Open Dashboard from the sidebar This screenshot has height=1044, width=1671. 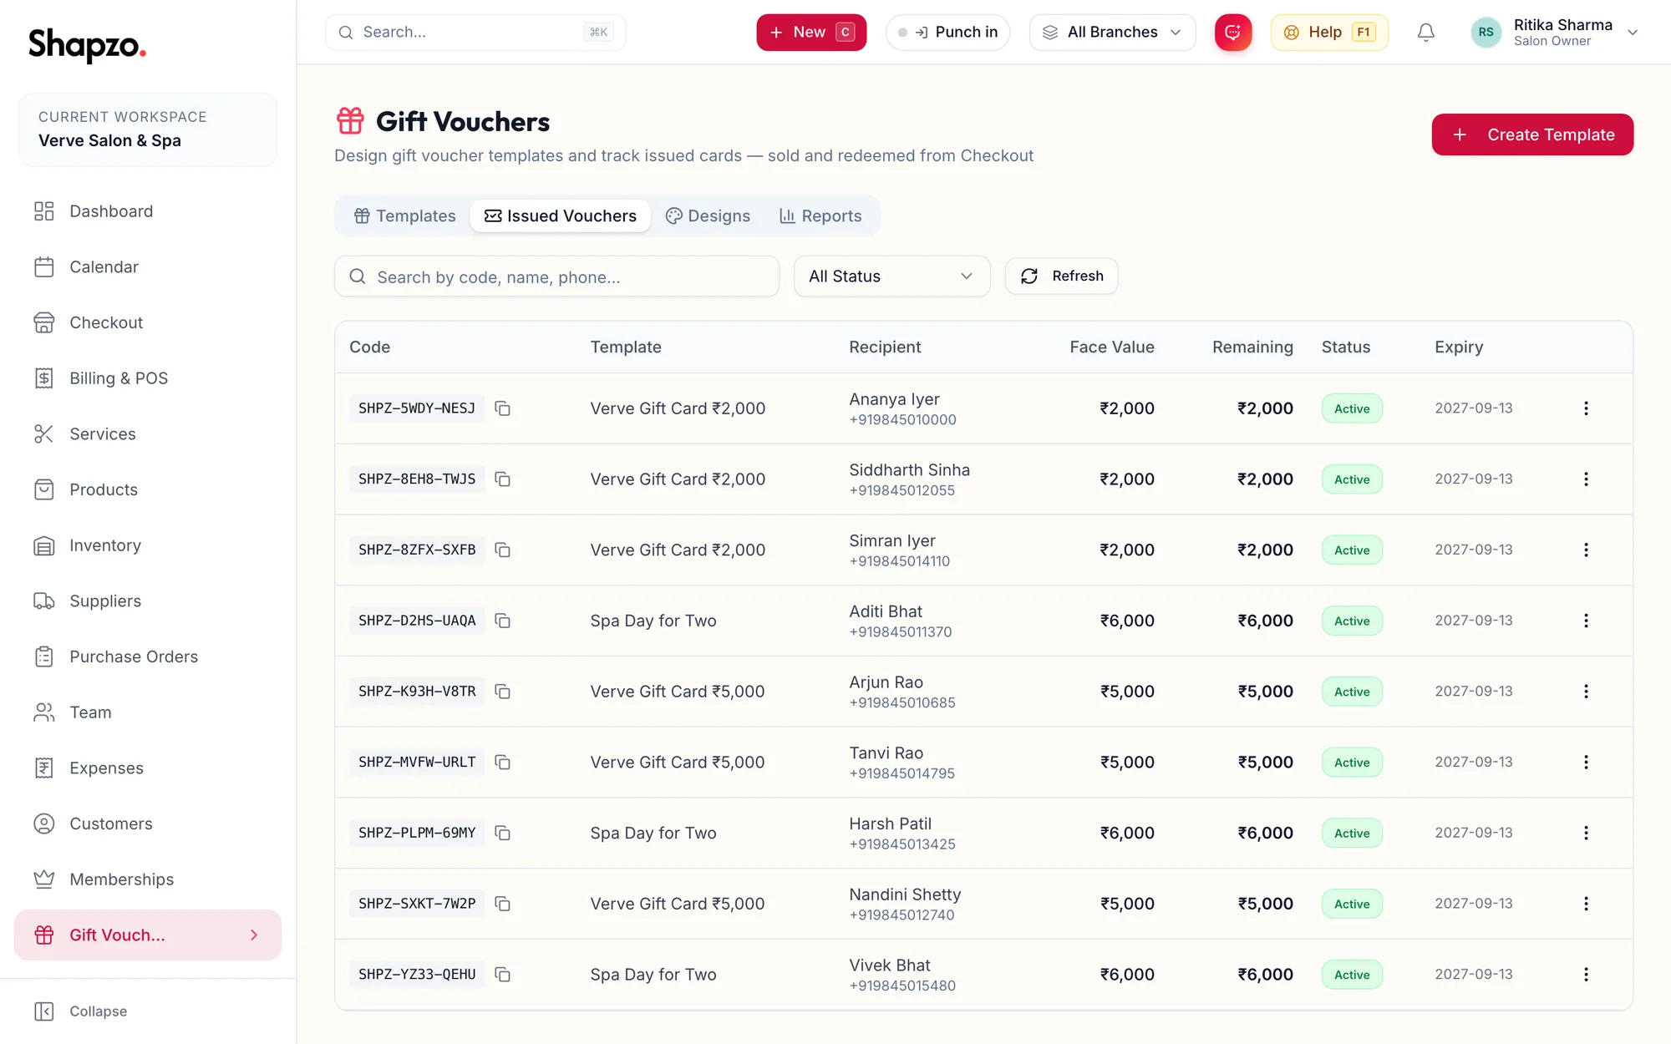coord(148,211)
